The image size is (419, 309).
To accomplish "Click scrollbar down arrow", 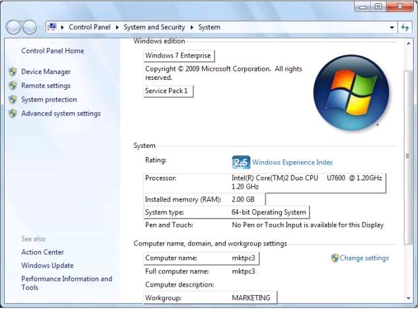I will [408, 298].
